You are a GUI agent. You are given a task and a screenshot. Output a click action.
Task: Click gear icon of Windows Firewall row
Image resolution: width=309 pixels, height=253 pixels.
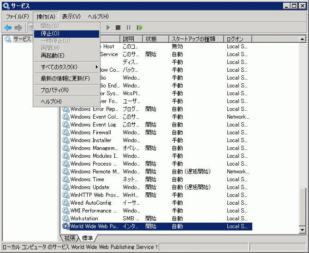[x=65, y=132]
